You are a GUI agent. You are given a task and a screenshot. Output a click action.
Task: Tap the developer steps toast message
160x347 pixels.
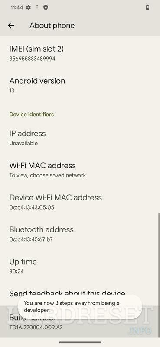coord(80,307)
